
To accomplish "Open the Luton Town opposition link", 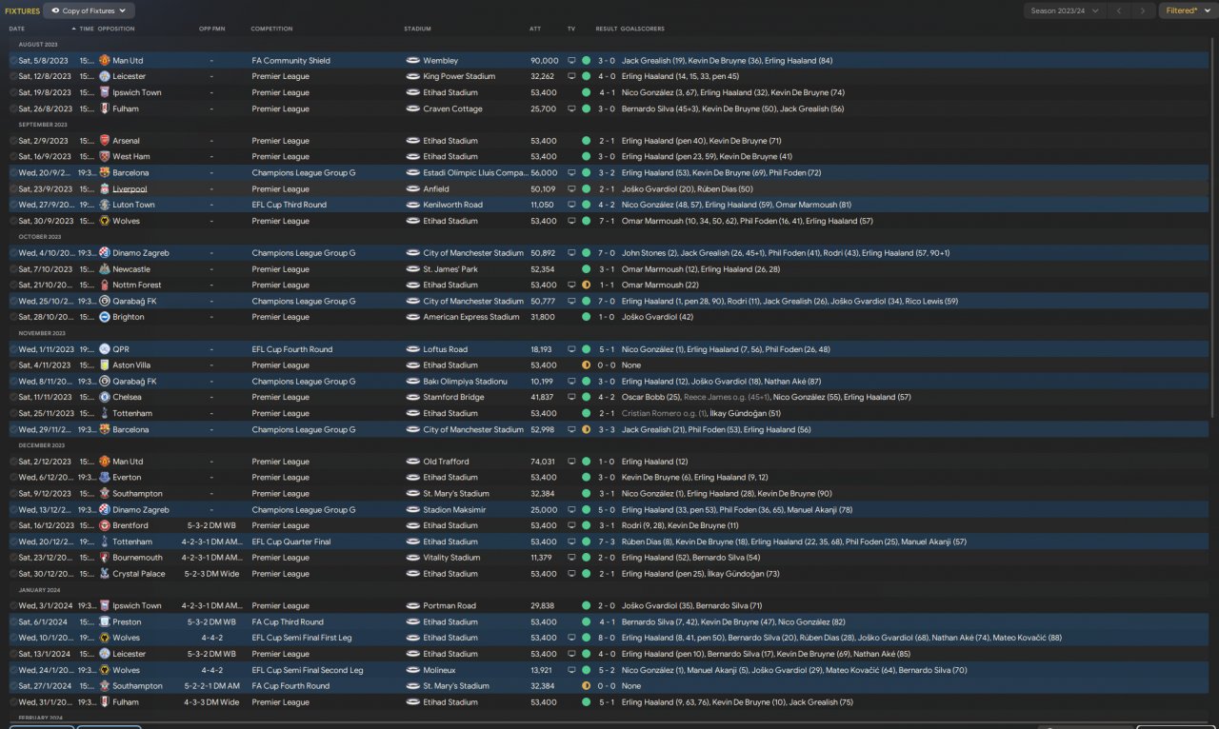I will click(x=133, y=205).
